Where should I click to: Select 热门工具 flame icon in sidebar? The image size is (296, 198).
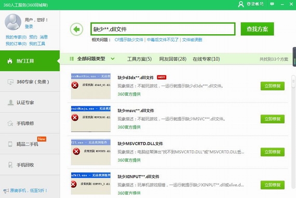click(x=10, y=61)
